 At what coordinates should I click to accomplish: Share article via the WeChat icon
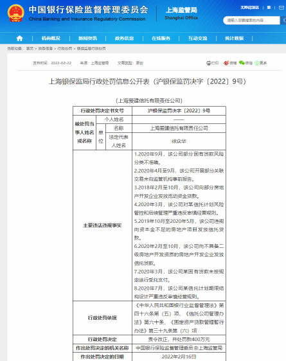(242, 63)
